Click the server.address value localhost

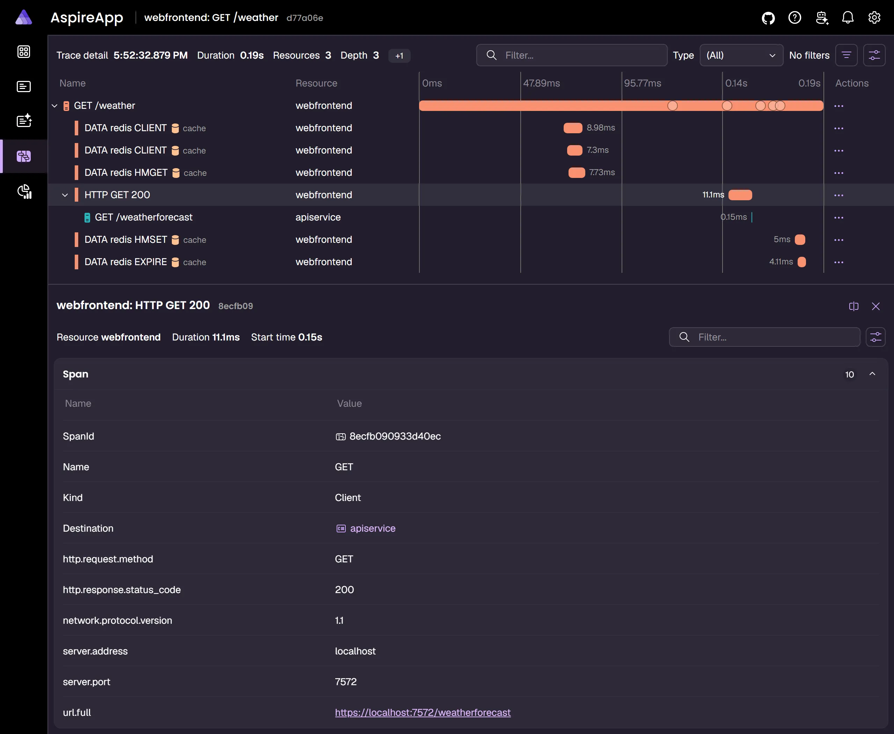click(355, 651)
